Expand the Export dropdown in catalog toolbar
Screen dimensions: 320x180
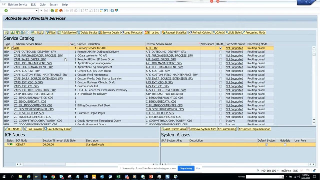click(34, 32)
